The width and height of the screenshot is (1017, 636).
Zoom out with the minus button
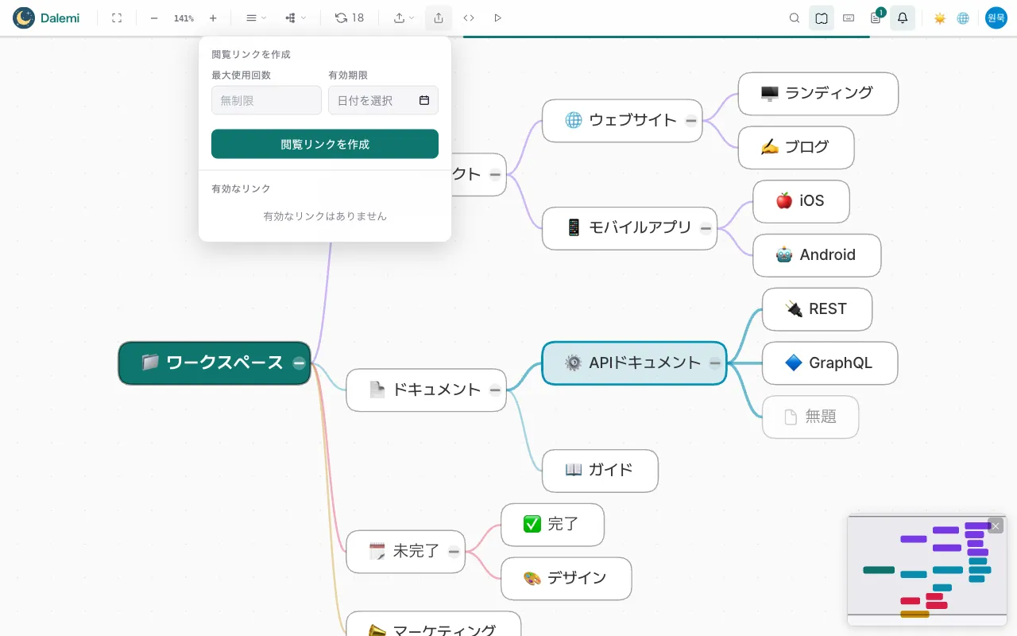(154, 17)
